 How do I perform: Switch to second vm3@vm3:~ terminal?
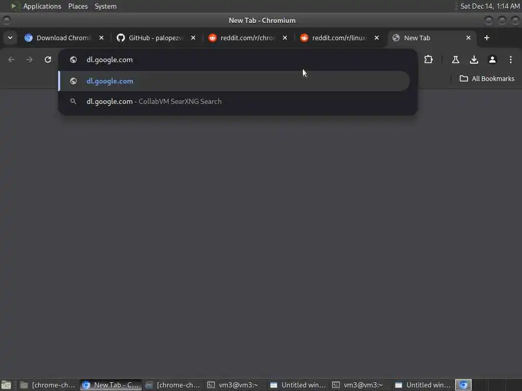[x=360, y=385]
